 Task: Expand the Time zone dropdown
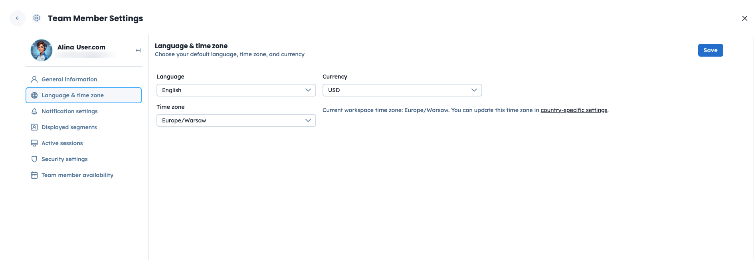(236, 120)
